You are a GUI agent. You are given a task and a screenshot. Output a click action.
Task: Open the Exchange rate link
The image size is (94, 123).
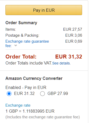click(x=18, y=105)
